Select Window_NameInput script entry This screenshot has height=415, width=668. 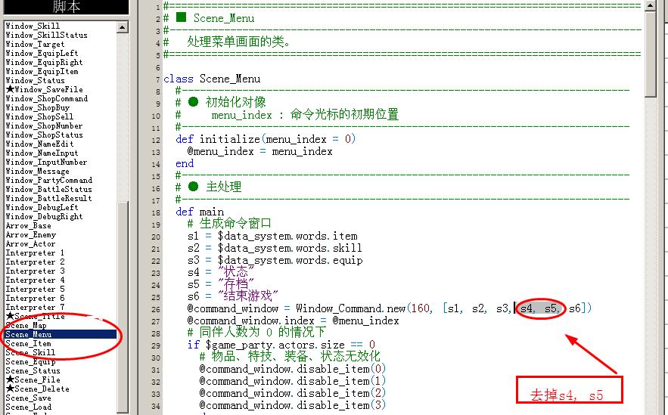[x=42, y=153]
